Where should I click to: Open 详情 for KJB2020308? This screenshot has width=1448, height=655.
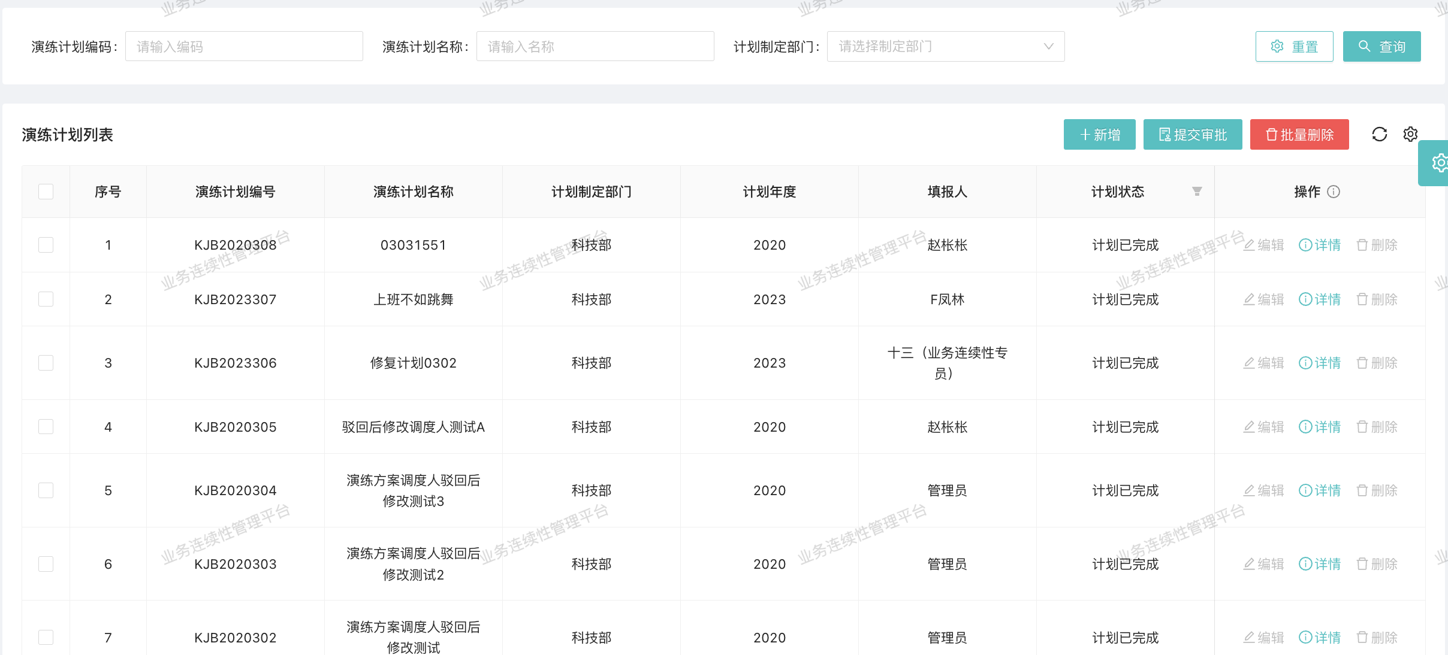(x=1320, y=245)
